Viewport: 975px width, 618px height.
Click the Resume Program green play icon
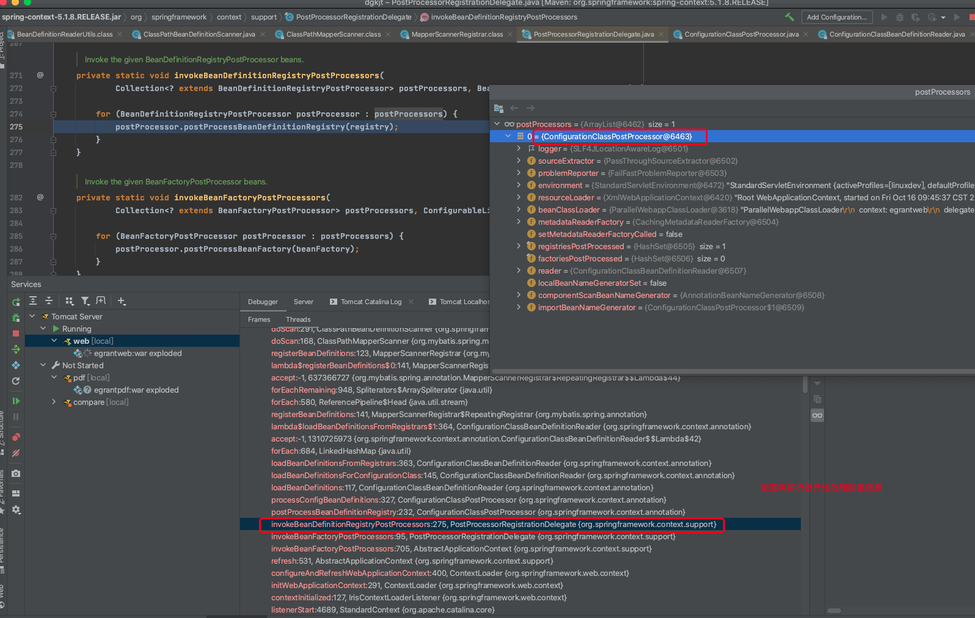click(x=16, y=401)
